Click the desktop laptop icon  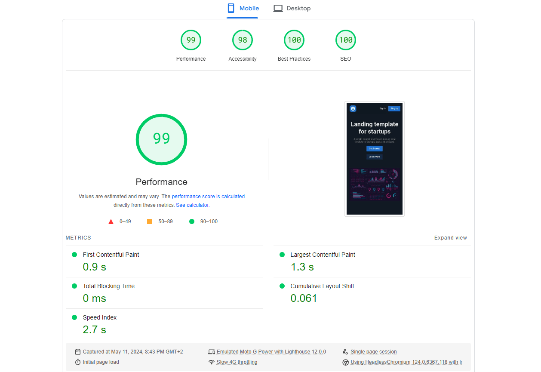278,8
